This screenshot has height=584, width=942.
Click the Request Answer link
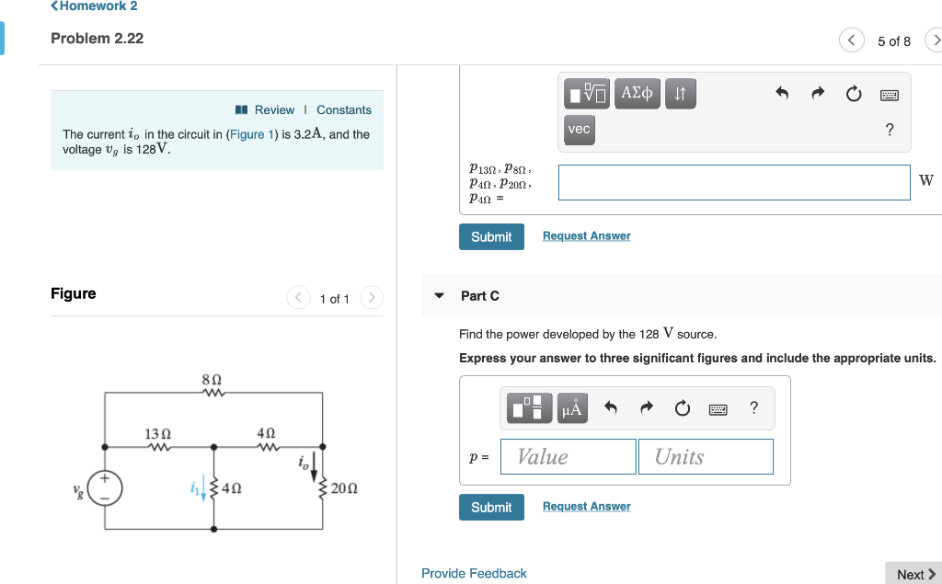click(x=586, y=506)
